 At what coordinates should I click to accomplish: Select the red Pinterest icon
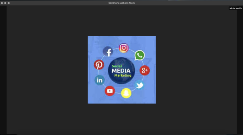tap(99, 65)
